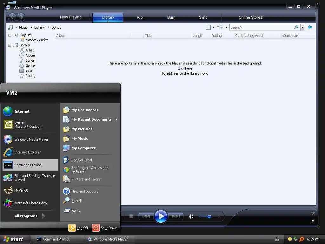This screenshot has height=244, width=325.
Task: Switch to the Rip tab
Action: (140, 17)
